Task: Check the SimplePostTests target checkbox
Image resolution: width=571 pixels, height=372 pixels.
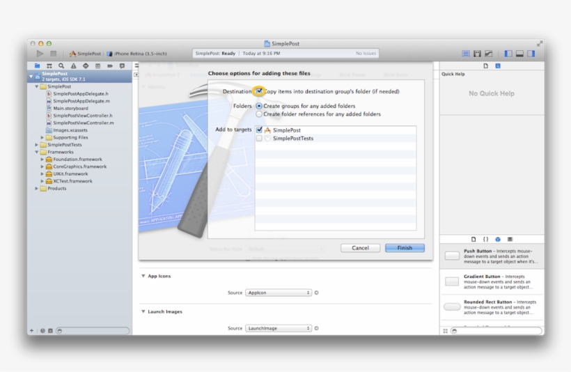Action: pyautogui.click(x=259, y=139)
